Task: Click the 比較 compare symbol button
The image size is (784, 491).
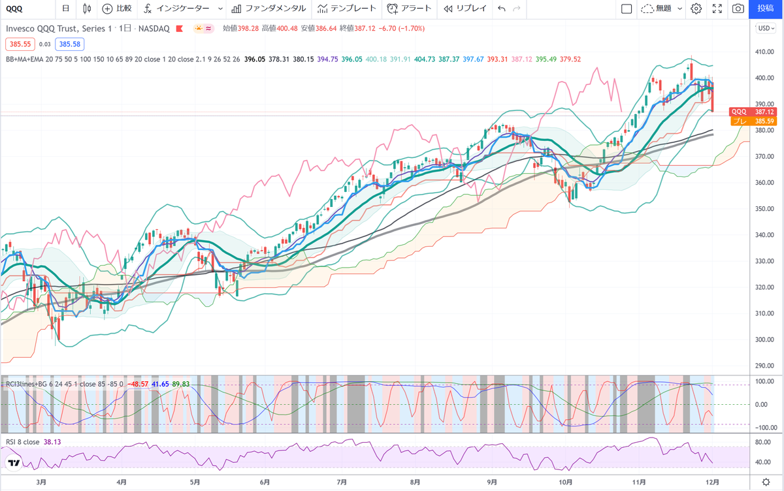Action: coord(117,8)
